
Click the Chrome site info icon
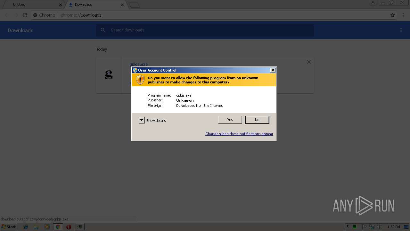coord(35,15)
